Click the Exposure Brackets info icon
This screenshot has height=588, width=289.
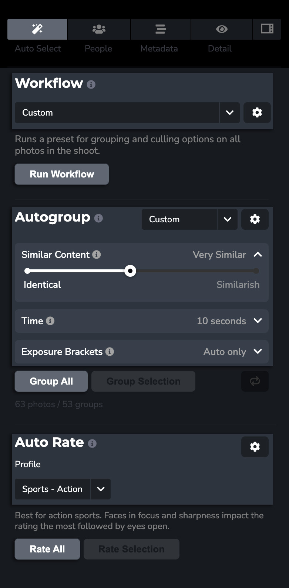click(x=110, y=352)
